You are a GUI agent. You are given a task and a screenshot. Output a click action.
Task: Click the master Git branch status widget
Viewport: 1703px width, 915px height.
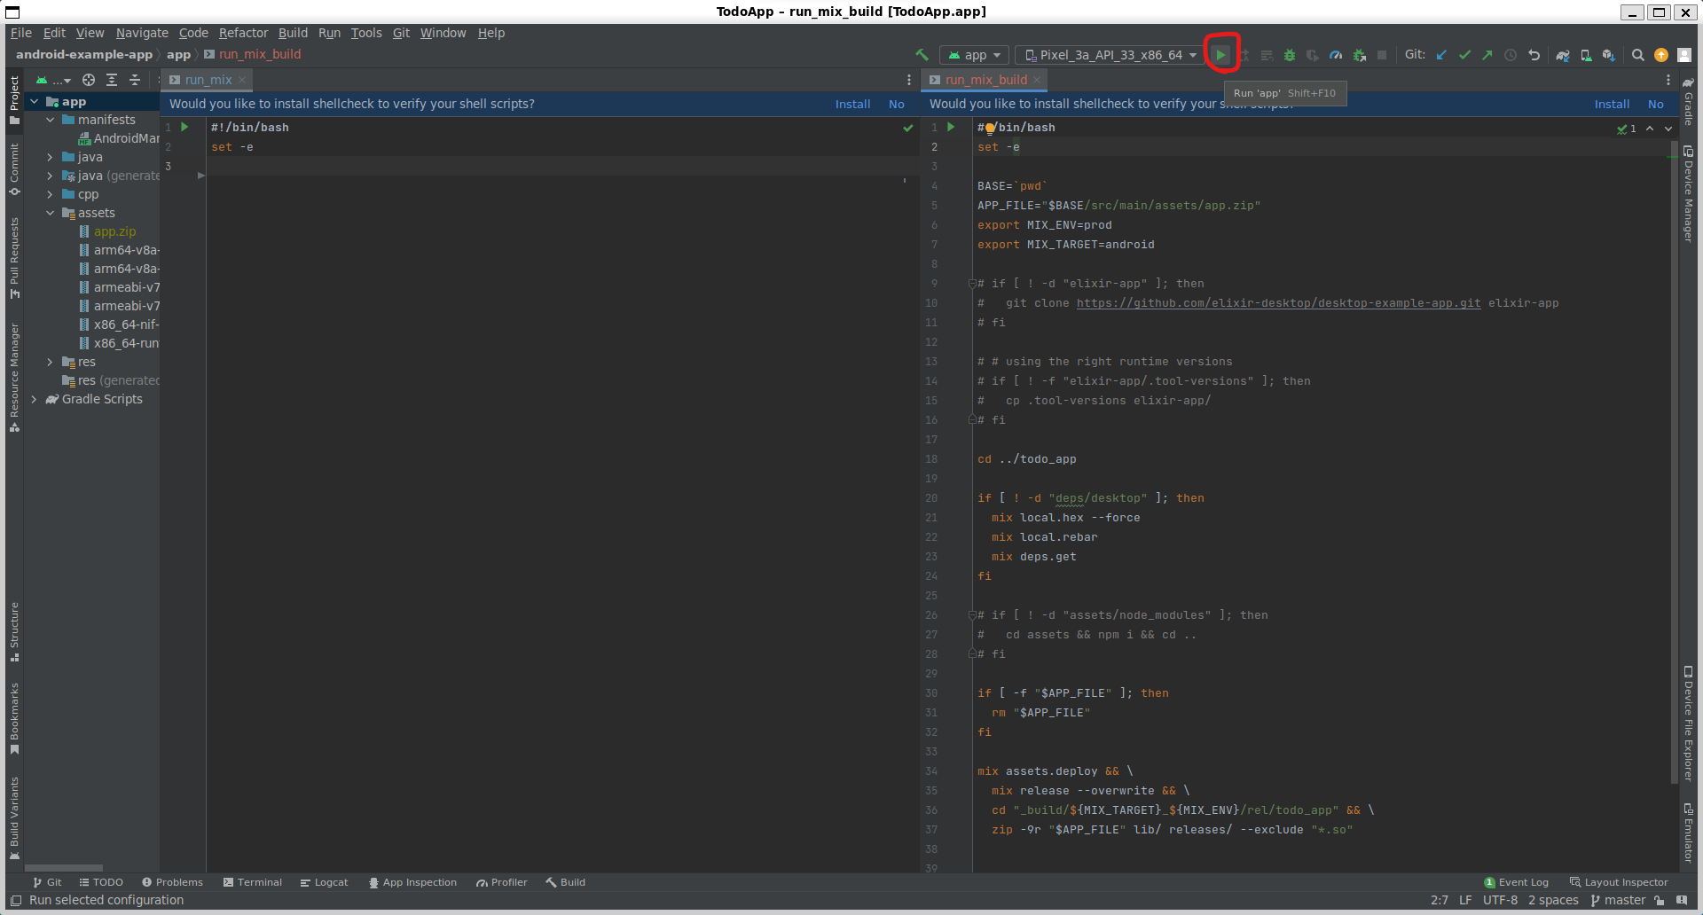click(1618, 900)
